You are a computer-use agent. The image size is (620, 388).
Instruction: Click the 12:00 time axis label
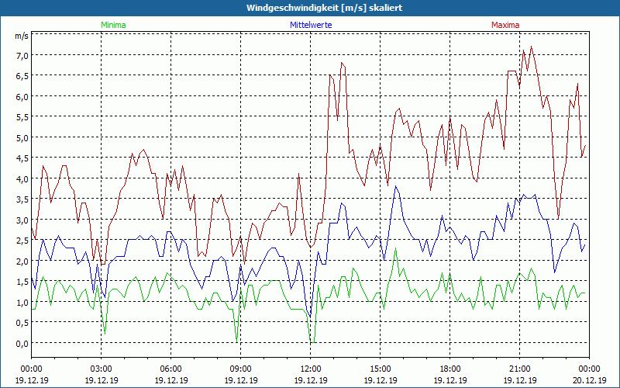(311, 369)
